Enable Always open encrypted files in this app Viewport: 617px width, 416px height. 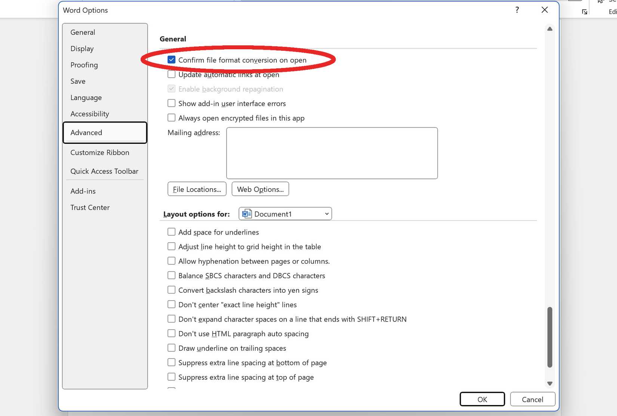pos(171,117)
